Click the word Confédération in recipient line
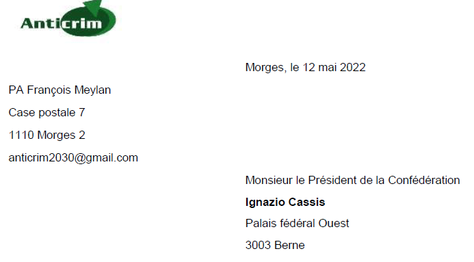The width and height of the screenshot is (474, 262). pos(424,180)
